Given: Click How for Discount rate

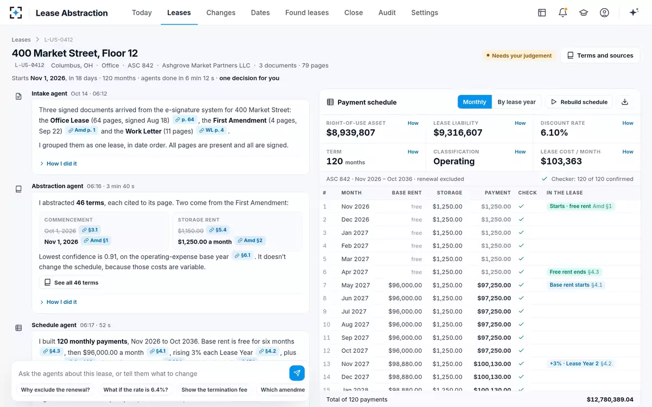Looking at the screenshot, I should pos(628,123).
